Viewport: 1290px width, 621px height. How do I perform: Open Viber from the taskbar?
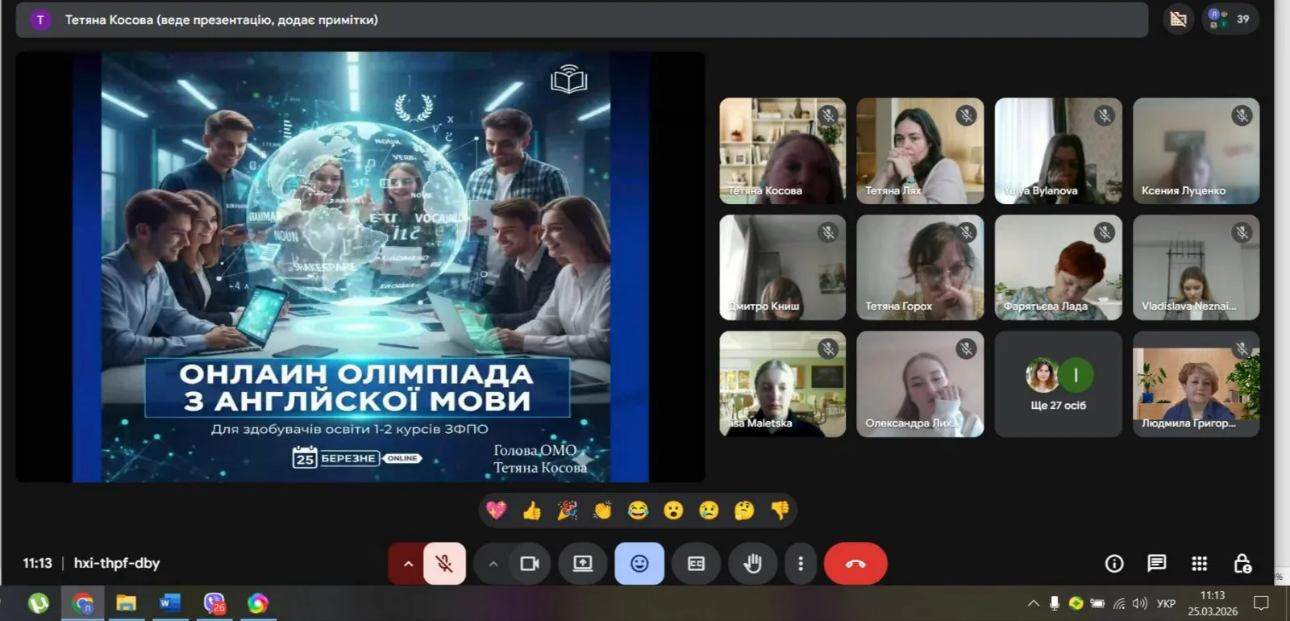click(x=214, y=603)
